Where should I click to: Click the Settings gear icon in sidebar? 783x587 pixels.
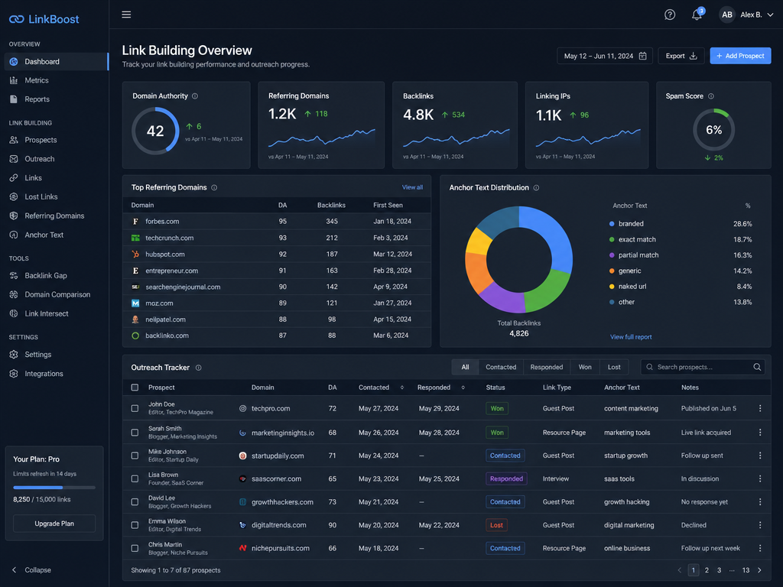coord(14,355)
